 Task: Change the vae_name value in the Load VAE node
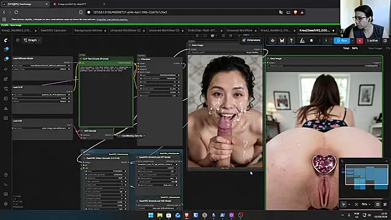[x=42, y=128]
